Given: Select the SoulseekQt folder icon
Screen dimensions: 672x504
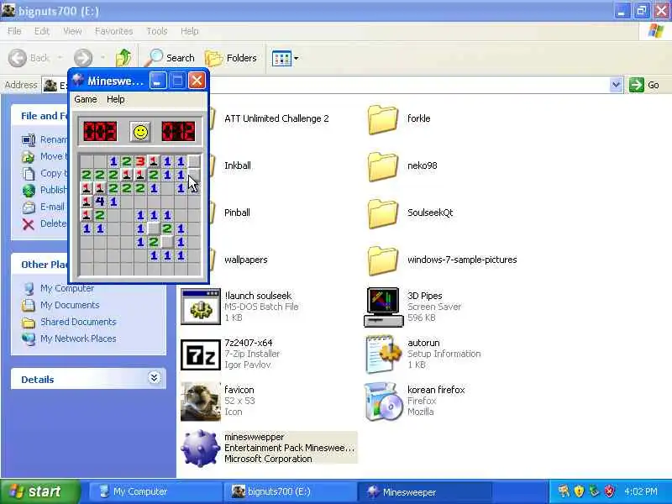Looking at the screenshot, I should tap(382, 214).
